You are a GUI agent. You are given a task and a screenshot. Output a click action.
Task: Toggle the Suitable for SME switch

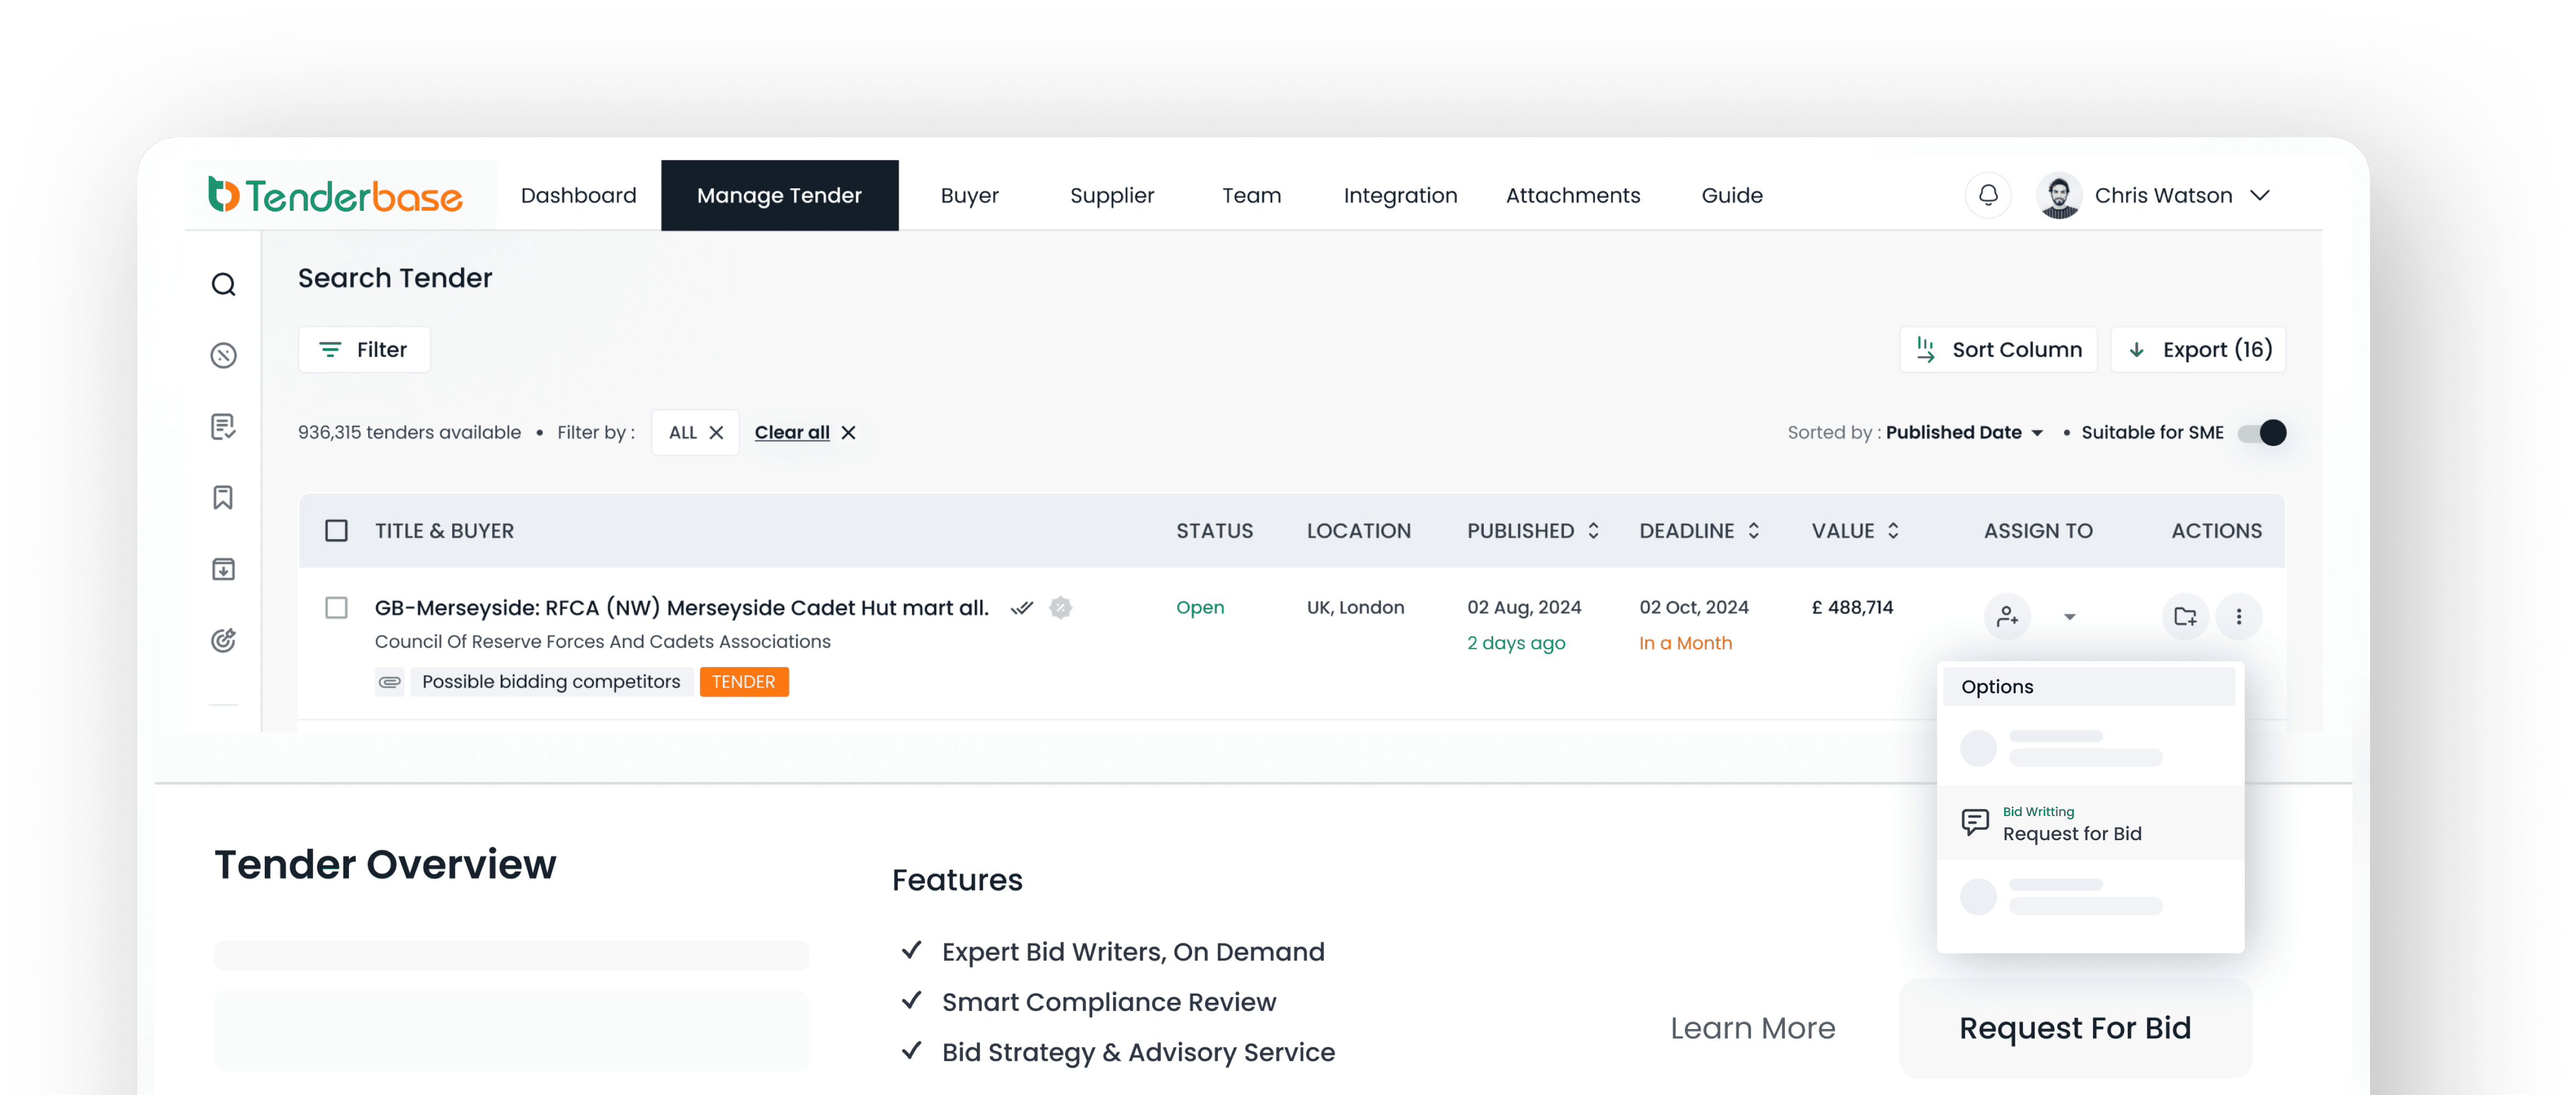pyautogui.click(x=2262, y=433)
